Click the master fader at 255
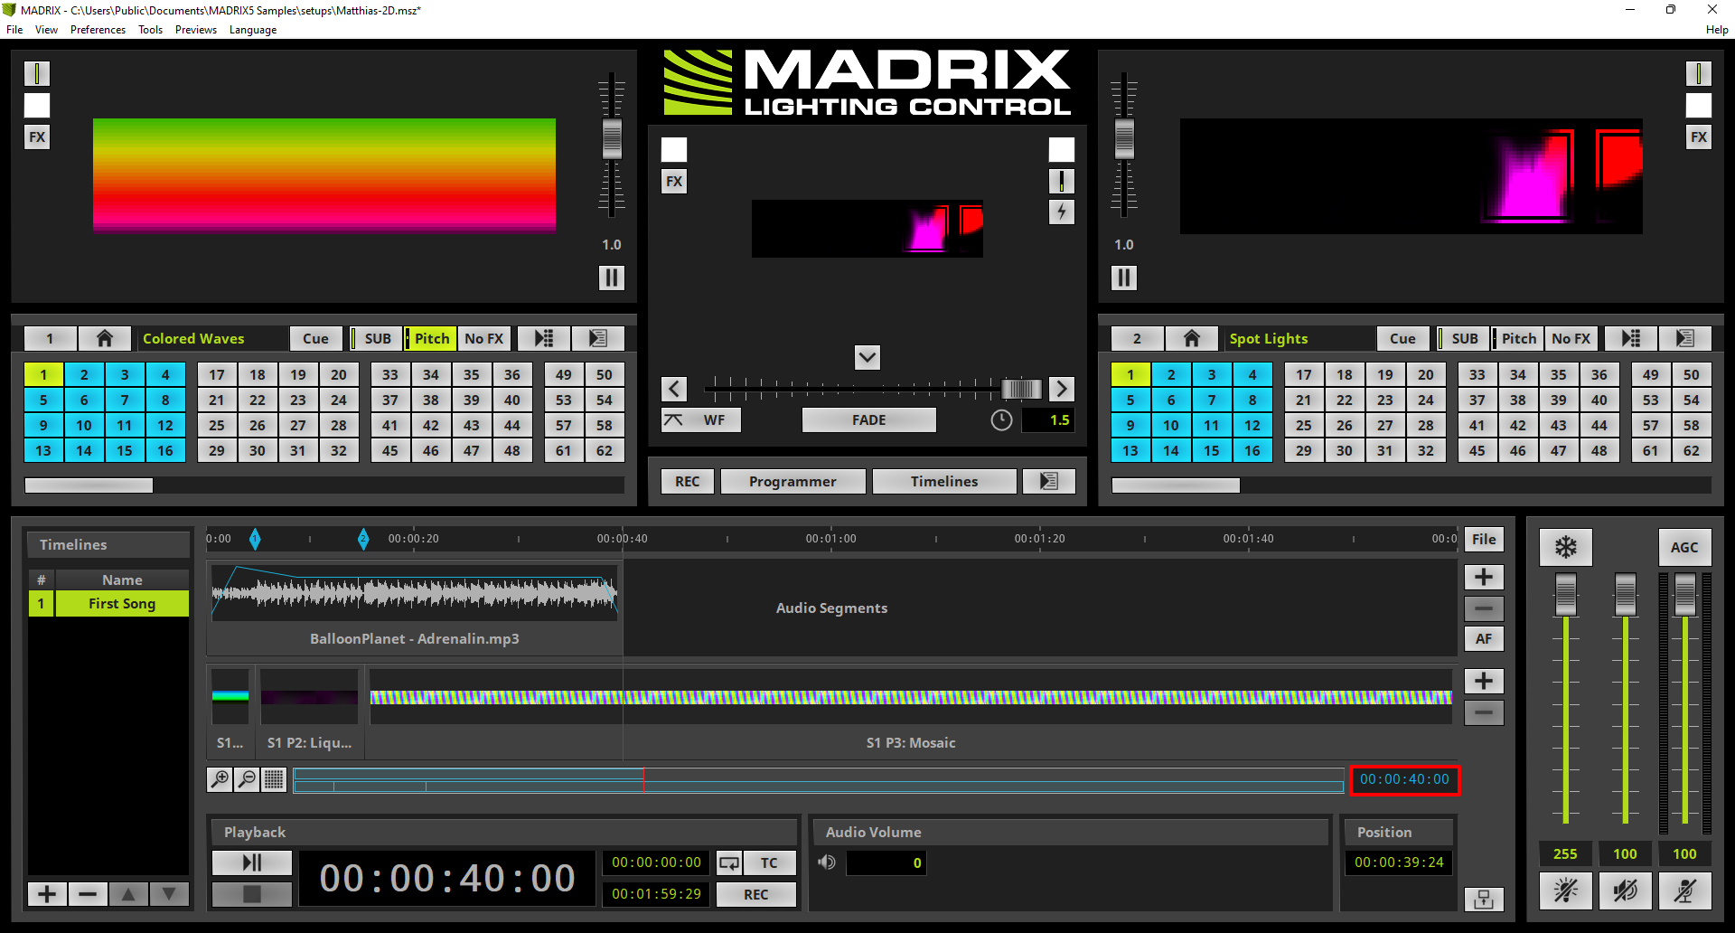This screenshot has height=933, width=1735. tap(1565, 595)
